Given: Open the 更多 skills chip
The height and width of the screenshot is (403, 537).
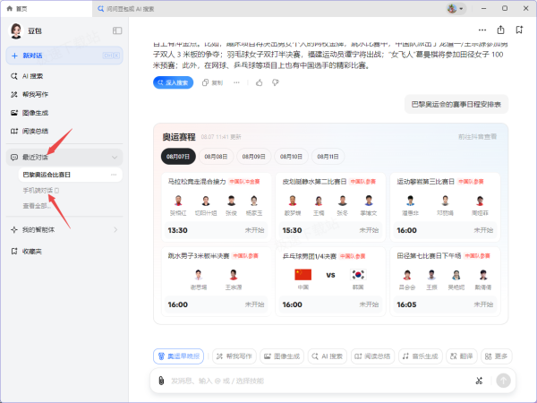Looking at the screenshot, I should [496, 356].
